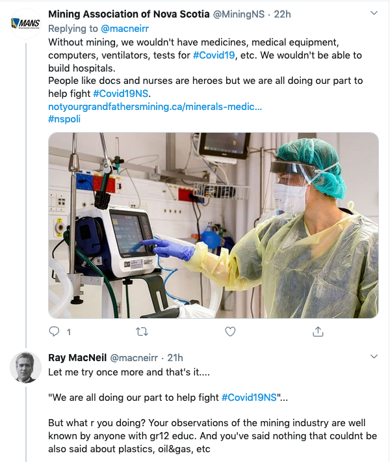Open the 21h timestamp on Ray's tweet
This screenshot has height=462, width=390.
175,357
